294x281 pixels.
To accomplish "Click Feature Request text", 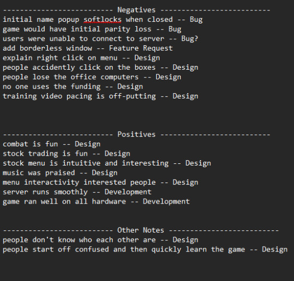I will pyautogui.click(x=141, y=48).
